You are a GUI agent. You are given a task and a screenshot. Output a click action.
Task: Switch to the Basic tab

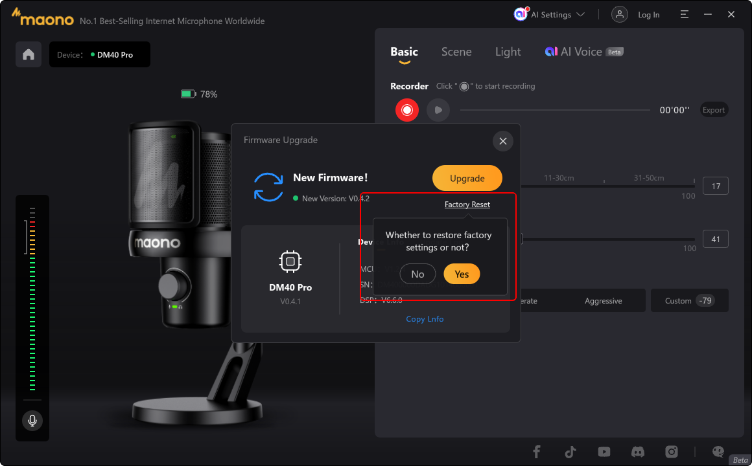coord(405,52)
